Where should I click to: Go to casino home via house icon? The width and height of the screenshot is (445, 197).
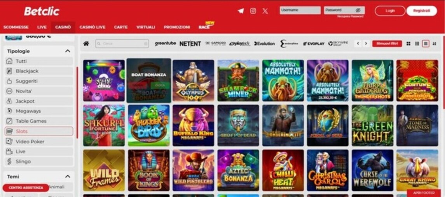pos(86,44)
